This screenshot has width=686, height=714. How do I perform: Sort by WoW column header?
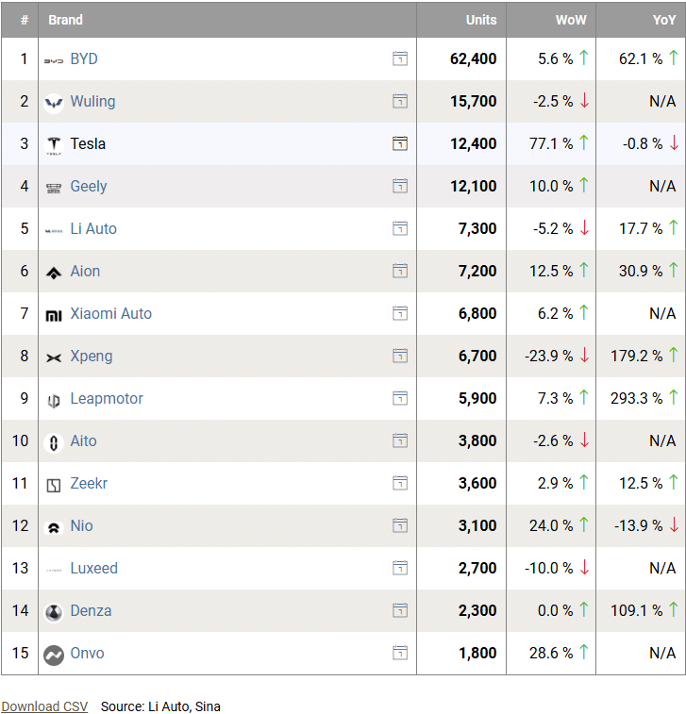(569, 20)
